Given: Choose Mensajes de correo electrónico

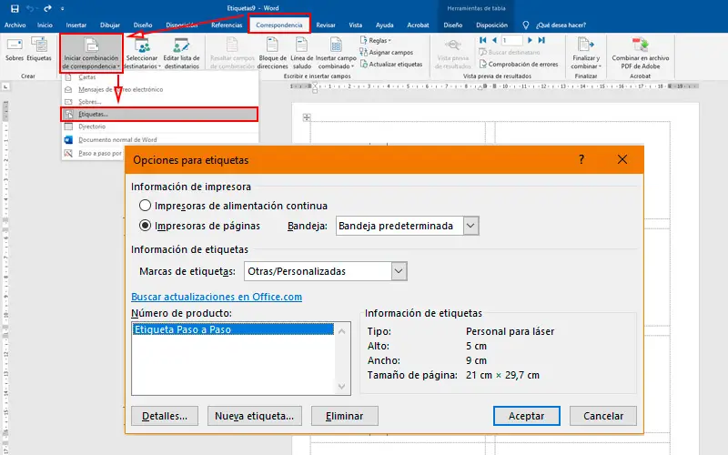Looking at the screenshot, I should click(160, 89).
